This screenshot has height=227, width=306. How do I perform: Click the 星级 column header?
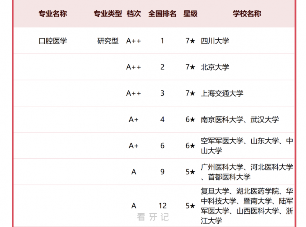click(190, 14)
